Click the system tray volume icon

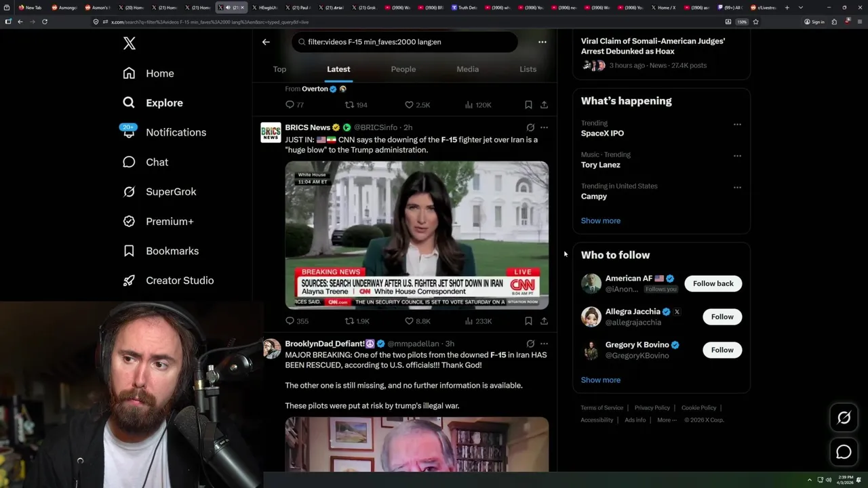[828, 480]
